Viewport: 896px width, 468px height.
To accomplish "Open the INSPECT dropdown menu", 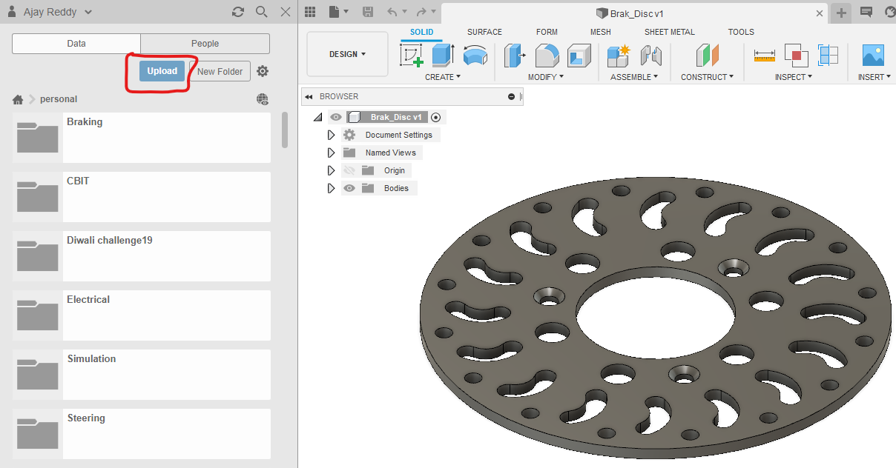I will pos(794,77).
